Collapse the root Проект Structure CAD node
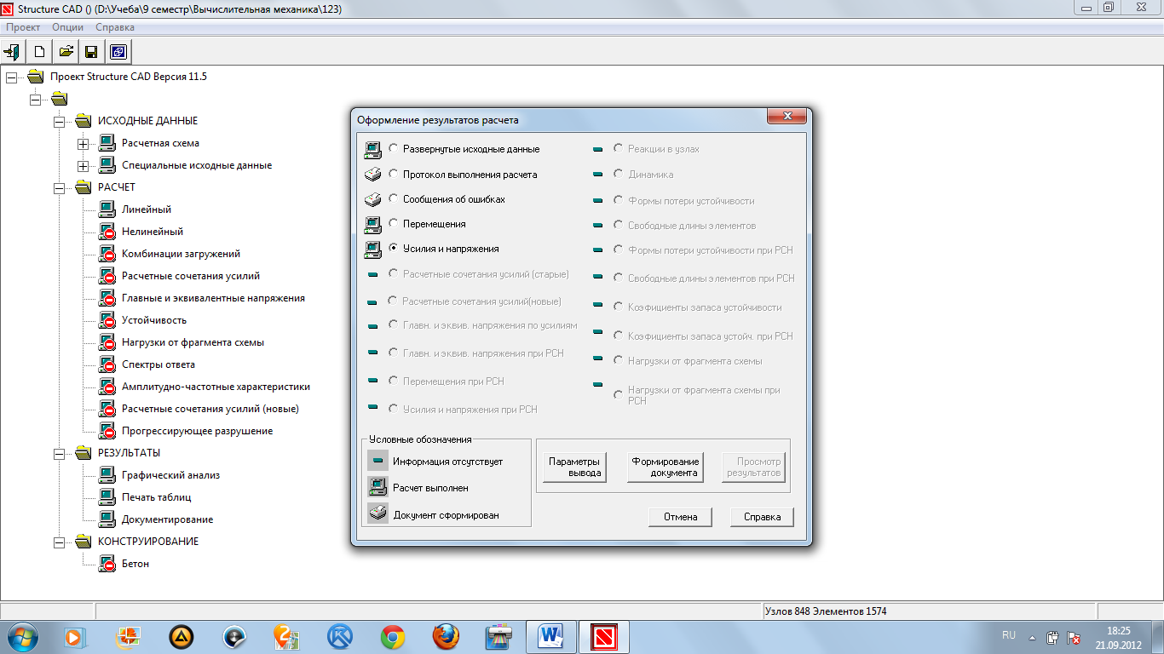The height and width of the screenshot is (654, 1164). pos(11,77)
